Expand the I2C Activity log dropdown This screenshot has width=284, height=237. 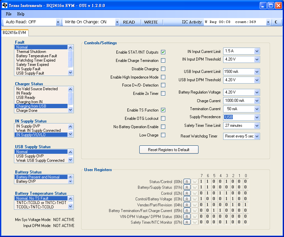268,22
